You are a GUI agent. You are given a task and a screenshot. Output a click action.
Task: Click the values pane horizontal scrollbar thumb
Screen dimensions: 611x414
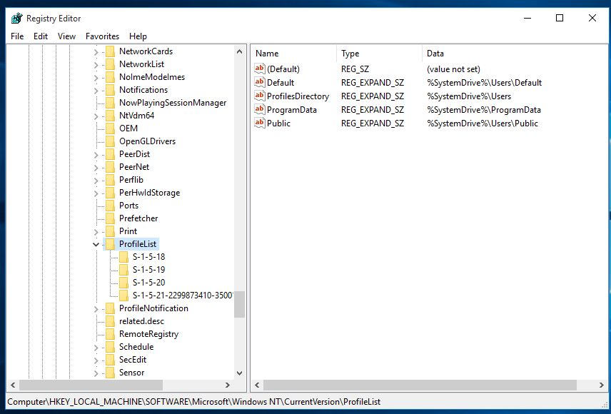(420, 385)
